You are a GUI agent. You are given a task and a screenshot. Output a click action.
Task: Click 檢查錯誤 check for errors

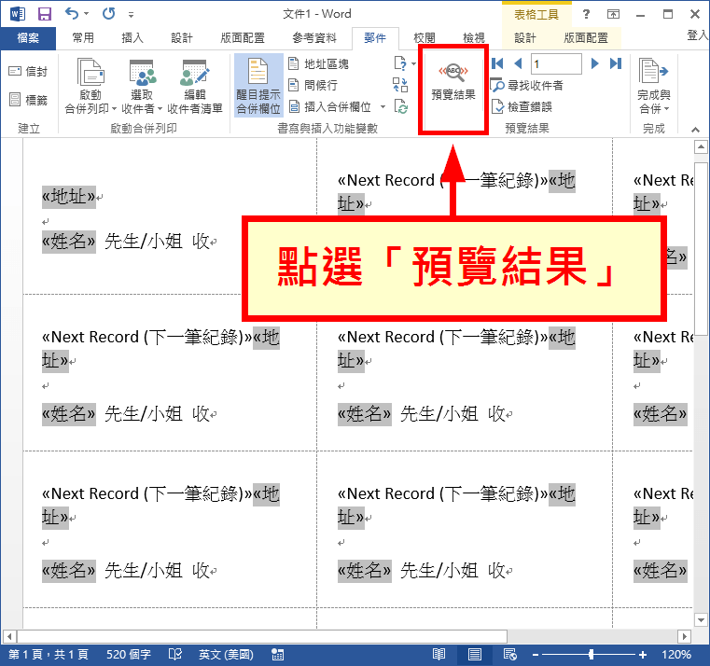click(x=522, y=107)
